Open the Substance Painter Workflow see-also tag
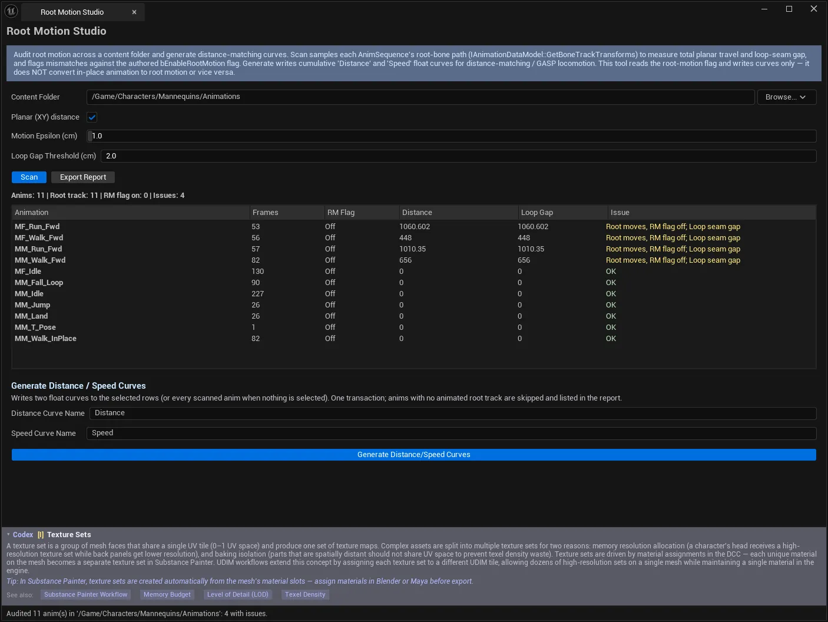828x622 pixels. (x=85, y=595)
